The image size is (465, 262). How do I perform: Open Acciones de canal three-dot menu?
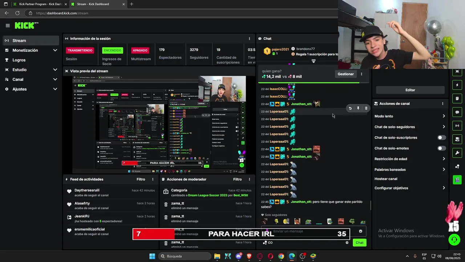(442, 104)
